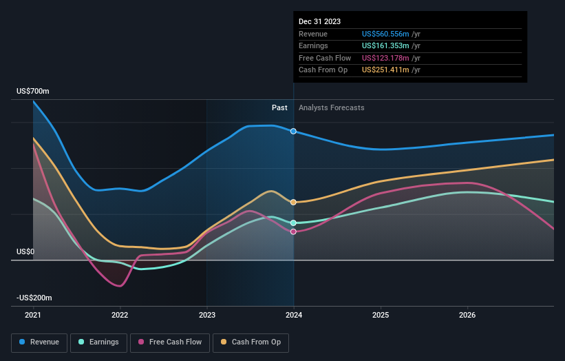Image resolution: width=565 pixels, height=361 pixels.
Task: Click the 2026 x-axis label
Action: [467, 316]
